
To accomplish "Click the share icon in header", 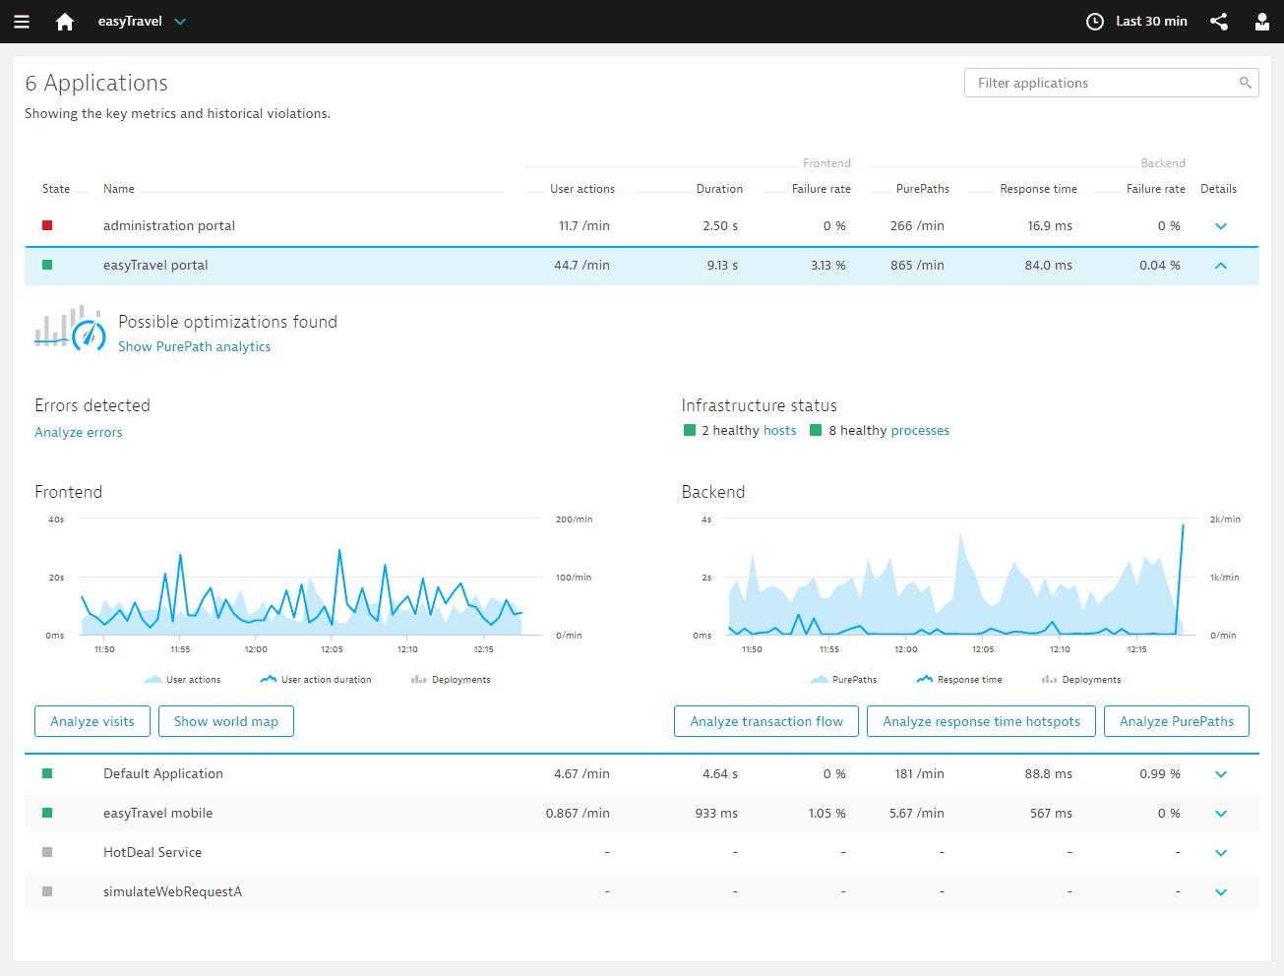I will pyautogui.click(x=1219, y=22).
